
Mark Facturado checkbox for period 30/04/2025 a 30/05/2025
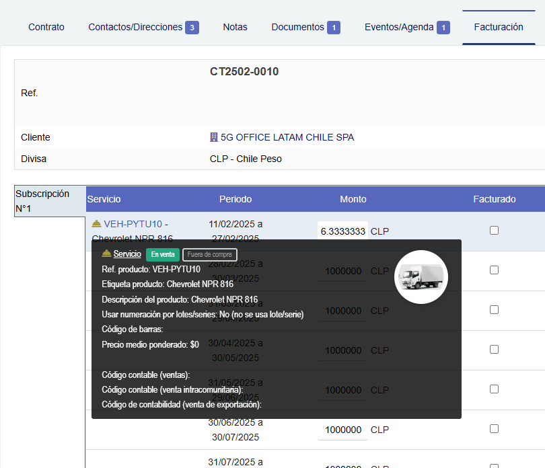(494, 349)
